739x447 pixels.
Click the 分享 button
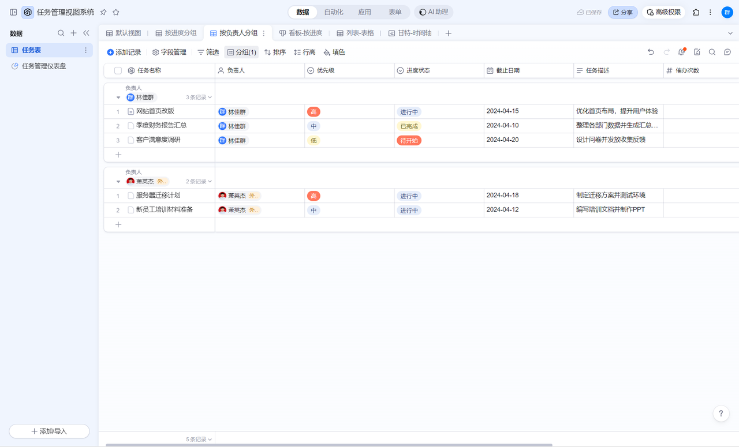(x=622, y=12)
